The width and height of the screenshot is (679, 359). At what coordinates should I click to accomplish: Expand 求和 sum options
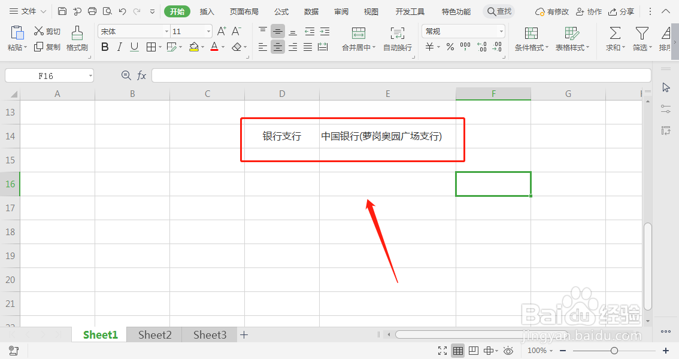(x=623, y=48)
